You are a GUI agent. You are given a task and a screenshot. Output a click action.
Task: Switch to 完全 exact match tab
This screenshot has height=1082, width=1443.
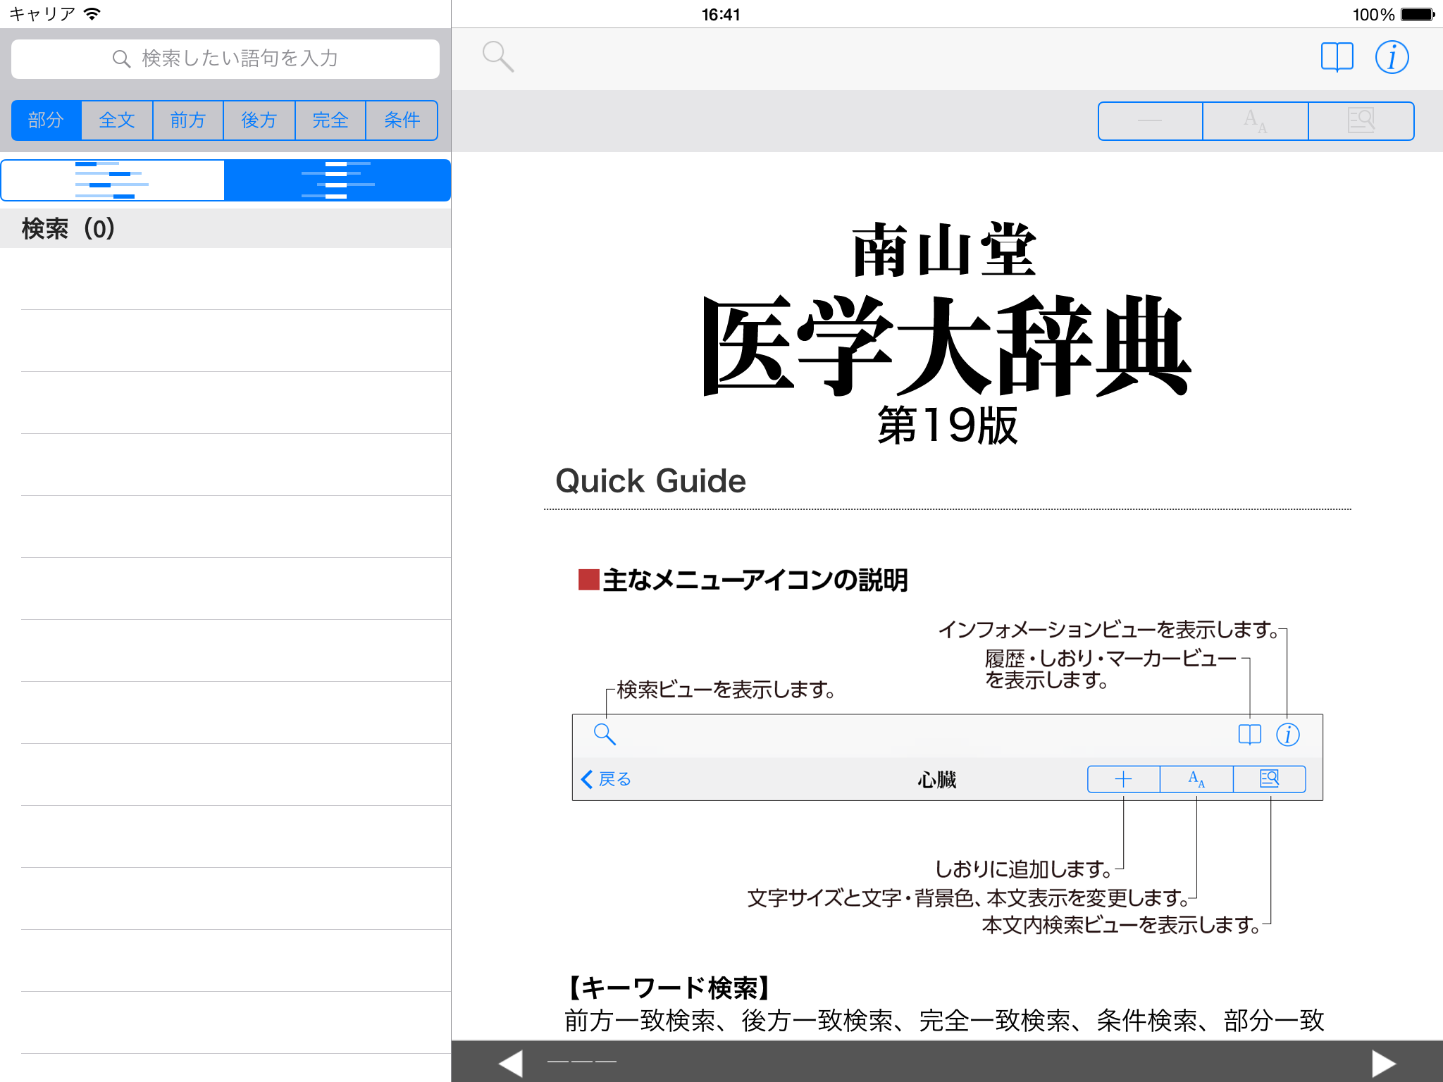coord(330,120)
